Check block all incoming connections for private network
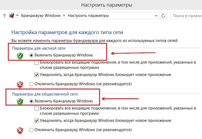Screen dimensions: 202x139 click(x=37, y=63)
